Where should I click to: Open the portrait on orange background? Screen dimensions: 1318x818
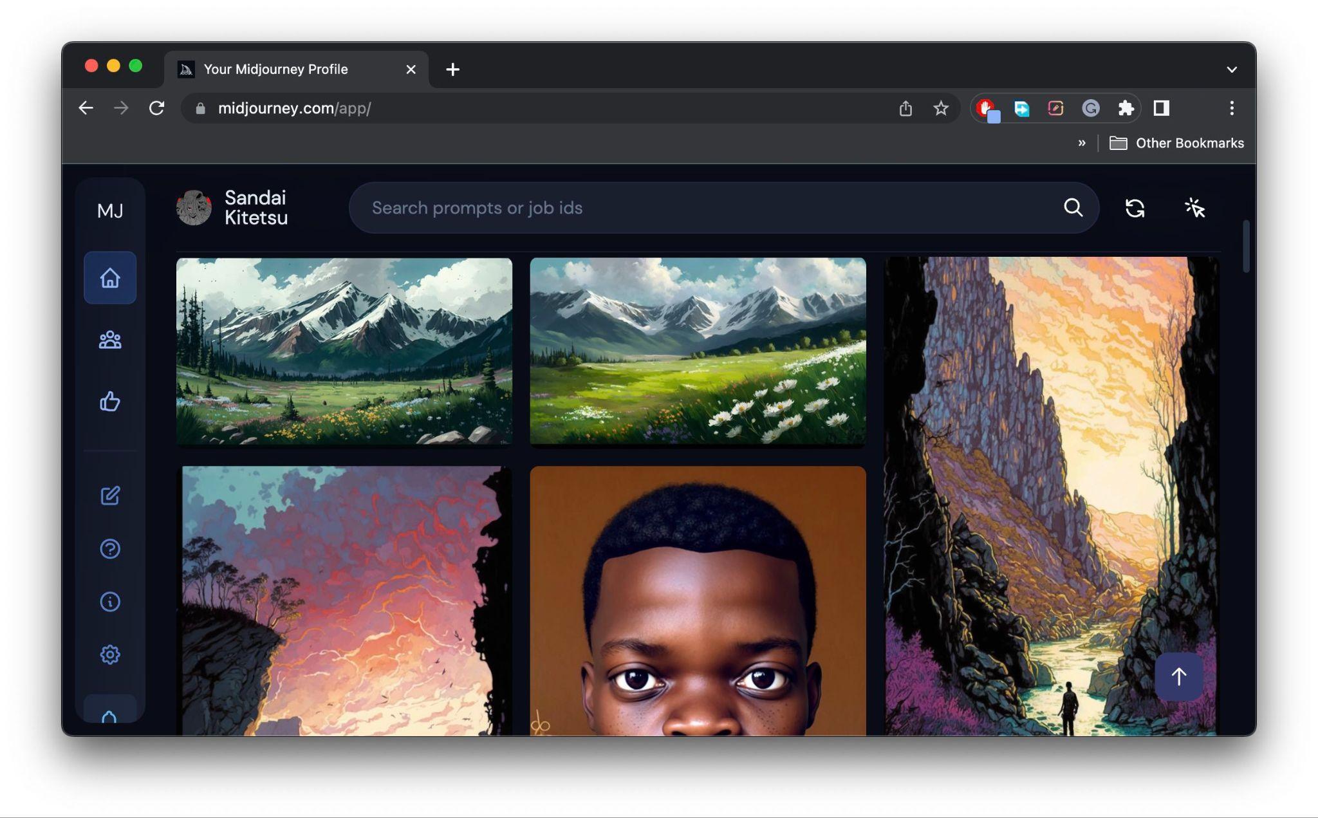coord(698,601)
